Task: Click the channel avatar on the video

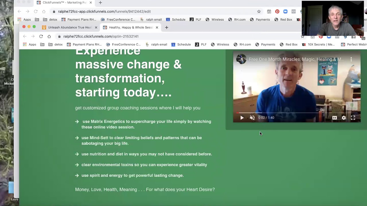Action: pos(241,59)
